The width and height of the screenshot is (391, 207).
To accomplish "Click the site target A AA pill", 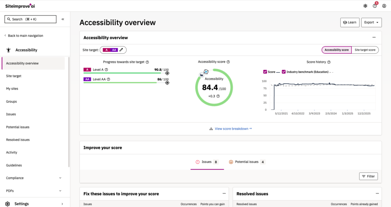I will pyautogui.click(x=113, y=50).
